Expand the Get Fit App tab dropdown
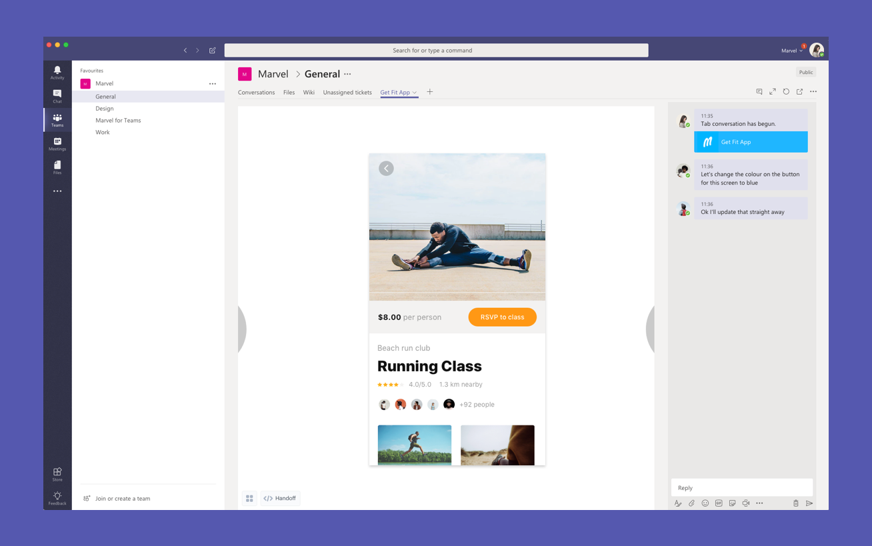872x546 pixels. coord(415,93)
